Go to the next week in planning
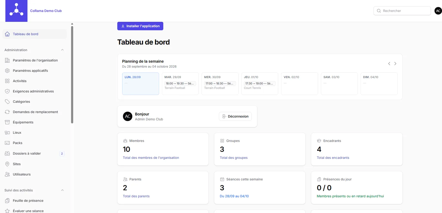This screenshot has width=442, height=213. (395, 64)
